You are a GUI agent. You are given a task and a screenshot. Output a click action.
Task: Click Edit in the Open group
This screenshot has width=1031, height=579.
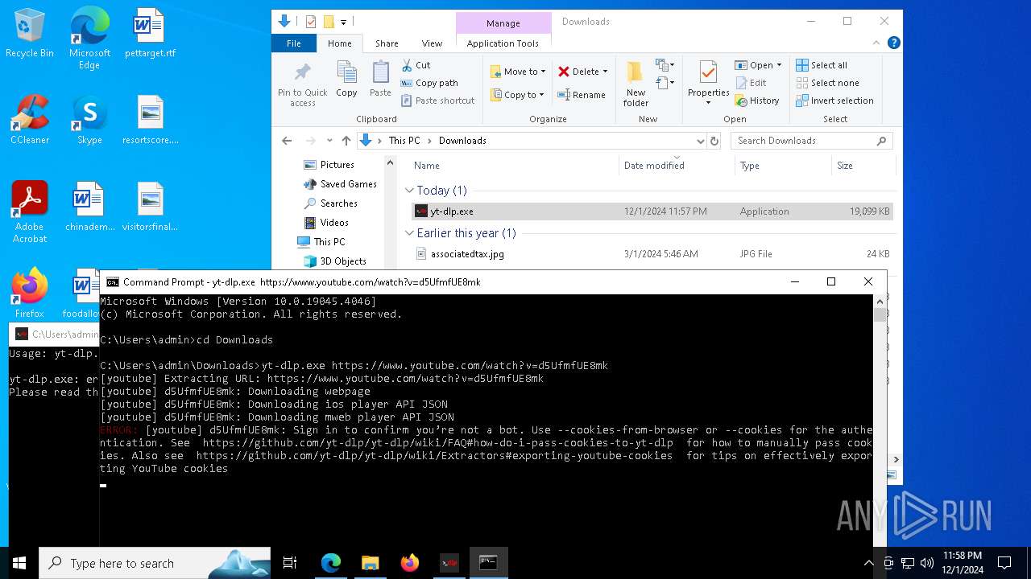(751, 83)
